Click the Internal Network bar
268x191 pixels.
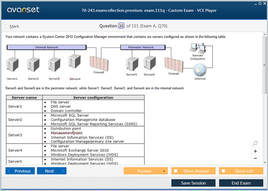[46, 47]
